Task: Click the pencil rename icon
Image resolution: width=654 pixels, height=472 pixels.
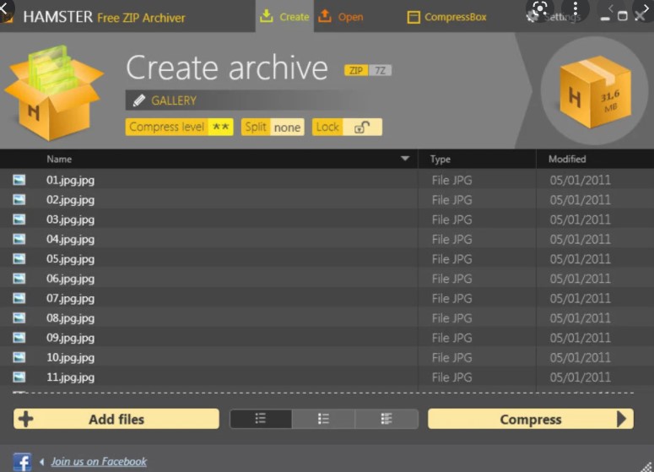Action: pos(139,100)
